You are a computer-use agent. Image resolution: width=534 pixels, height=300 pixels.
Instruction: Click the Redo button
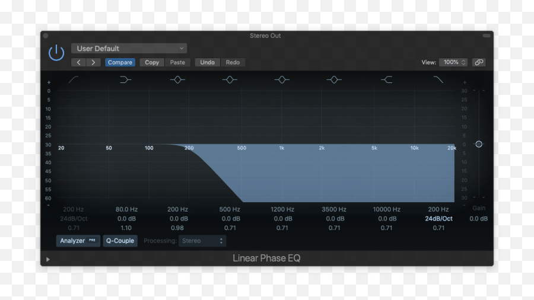click(x=233, y=62)
